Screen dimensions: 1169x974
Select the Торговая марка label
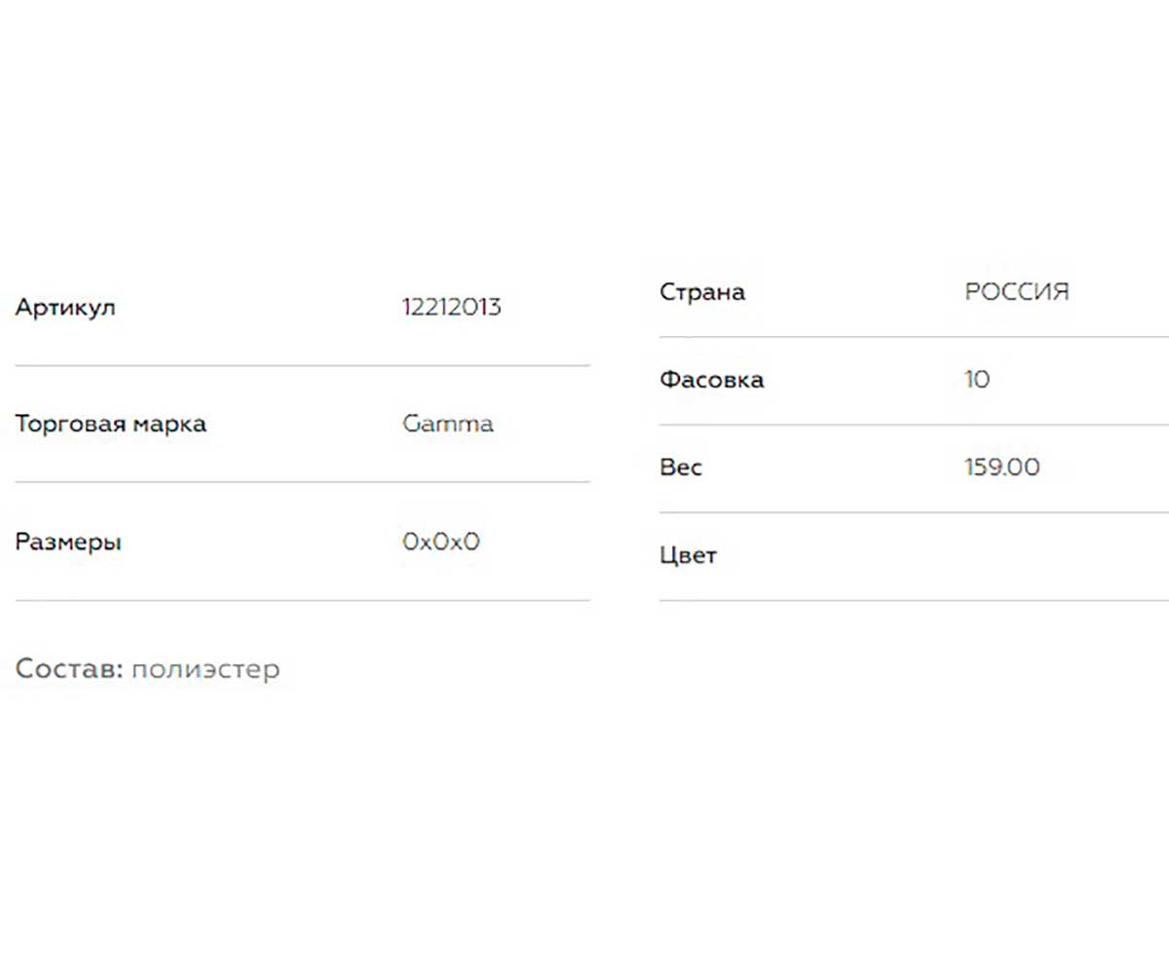coord(110,425)
